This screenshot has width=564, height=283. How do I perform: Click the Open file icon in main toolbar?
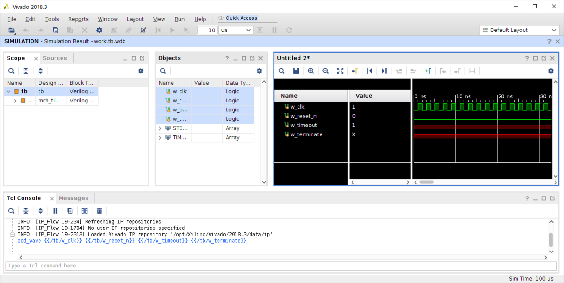[x=12, y=30]
